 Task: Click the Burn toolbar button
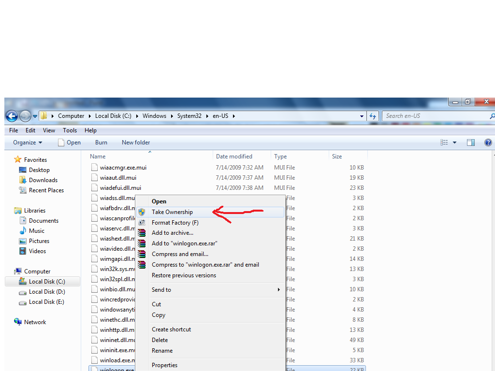click(101, 143)
